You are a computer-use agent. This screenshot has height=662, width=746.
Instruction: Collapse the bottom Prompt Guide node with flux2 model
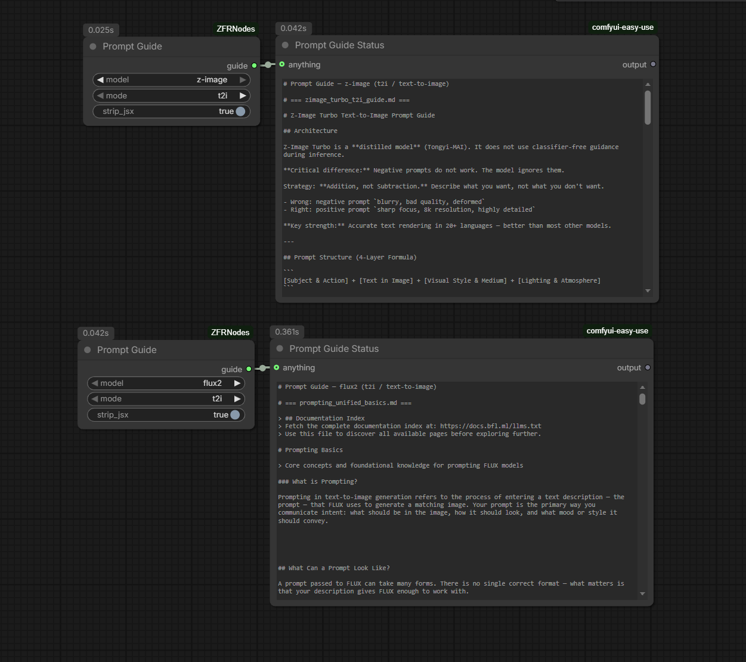(x=88, y=350)
